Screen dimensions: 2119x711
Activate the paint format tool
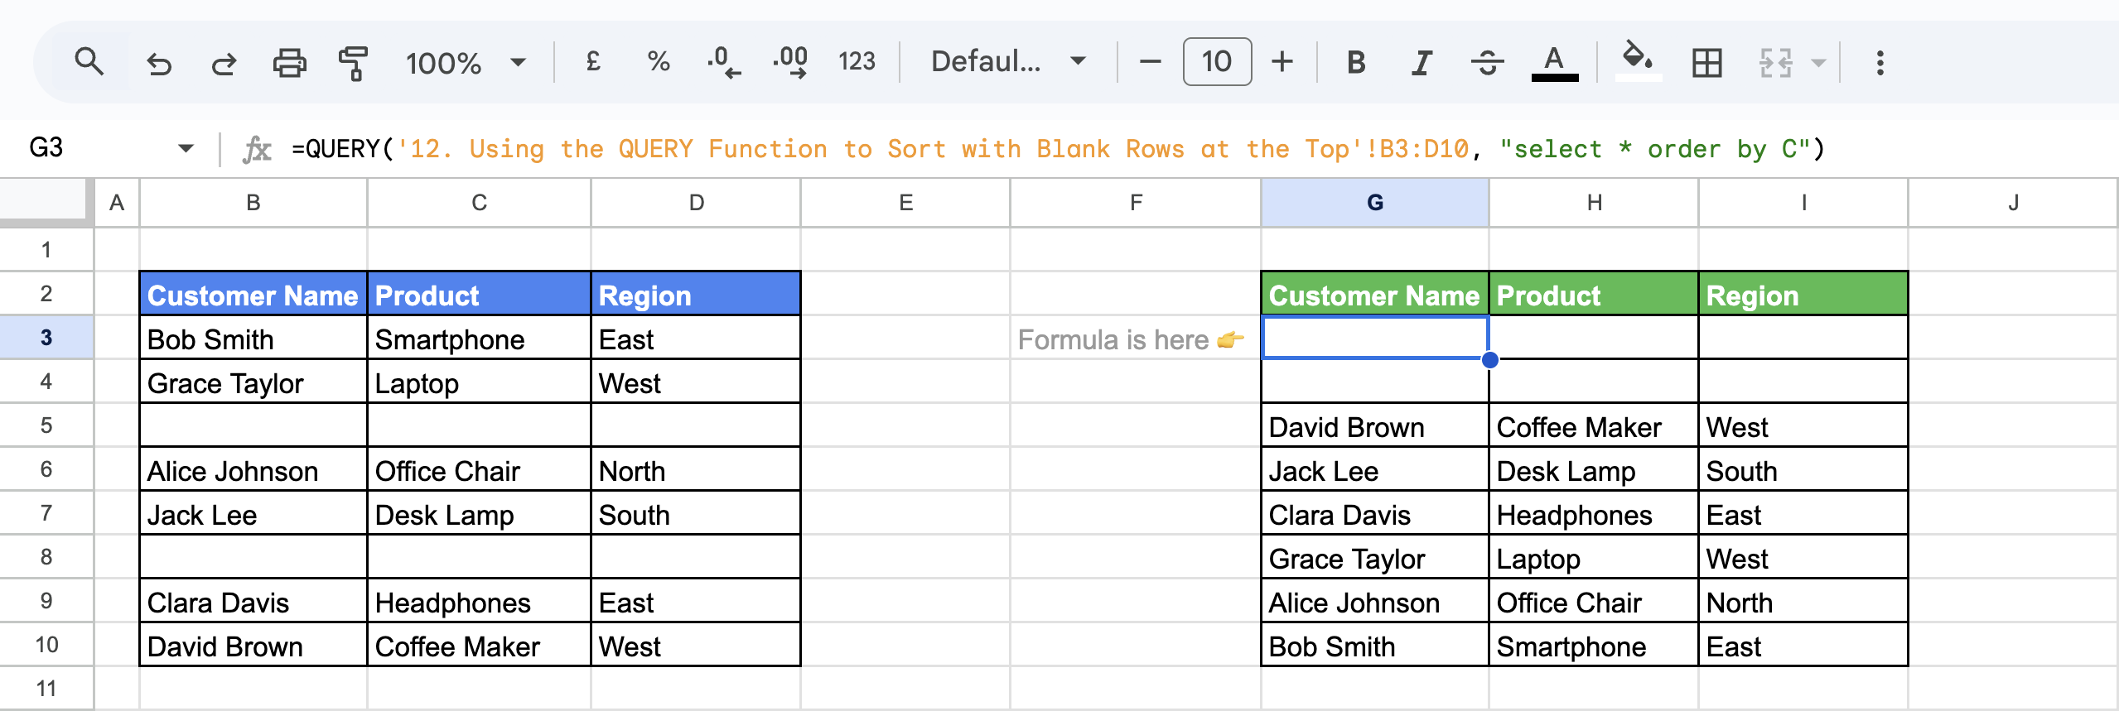pos(354,63)
